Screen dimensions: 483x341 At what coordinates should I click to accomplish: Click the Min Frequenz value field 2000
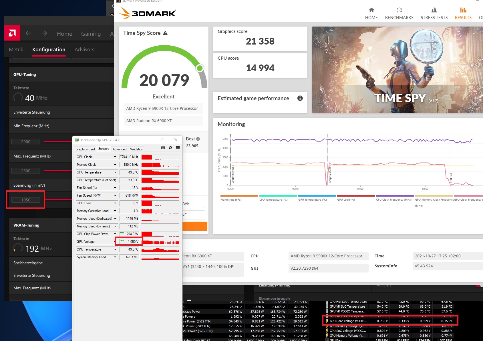[x=26, y=142]
